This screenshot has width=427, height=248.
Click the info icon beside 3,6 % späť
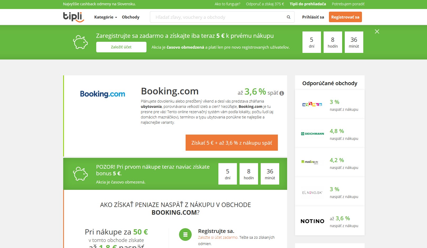(282, 93)
